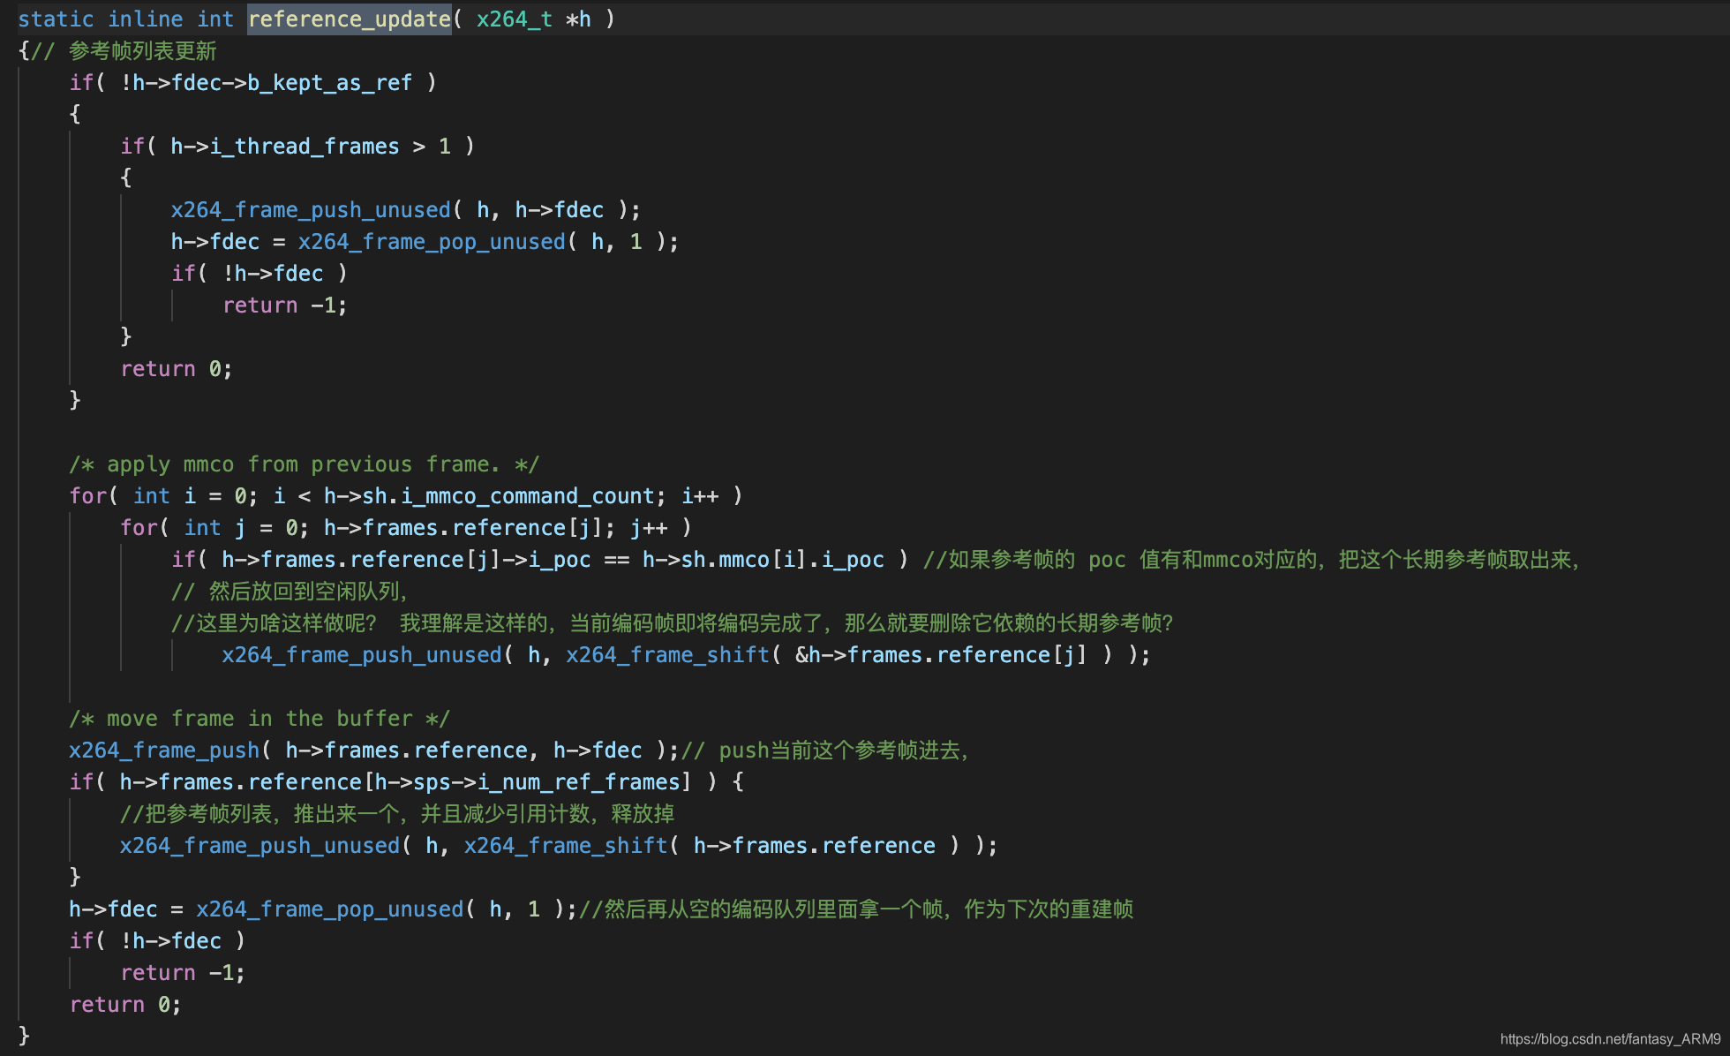Click the first x264_frame_pop_unused call
The height and width of the screenshot is (1056, 1730).
coord(432,241)
